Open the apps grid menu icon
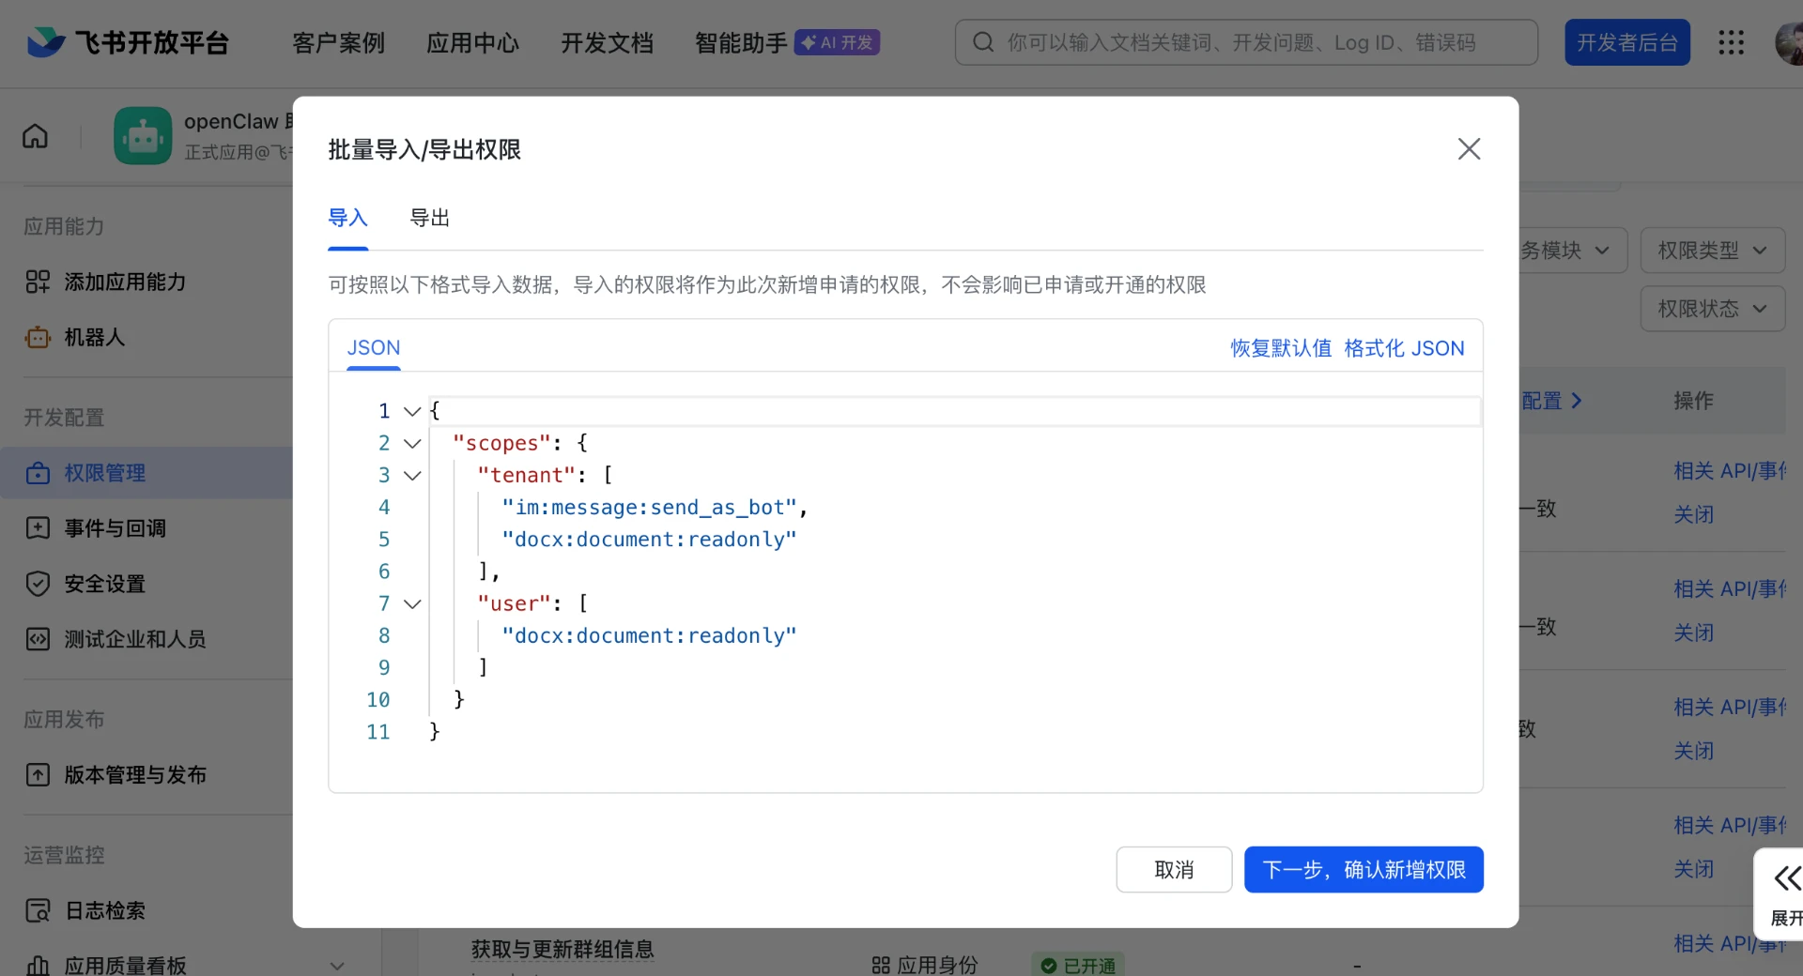This screenshot has height=976, width=1803. click(x=1731, y=42)
